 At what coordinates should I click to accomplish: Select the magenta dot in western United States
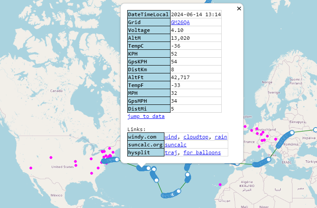coord(31,168)
